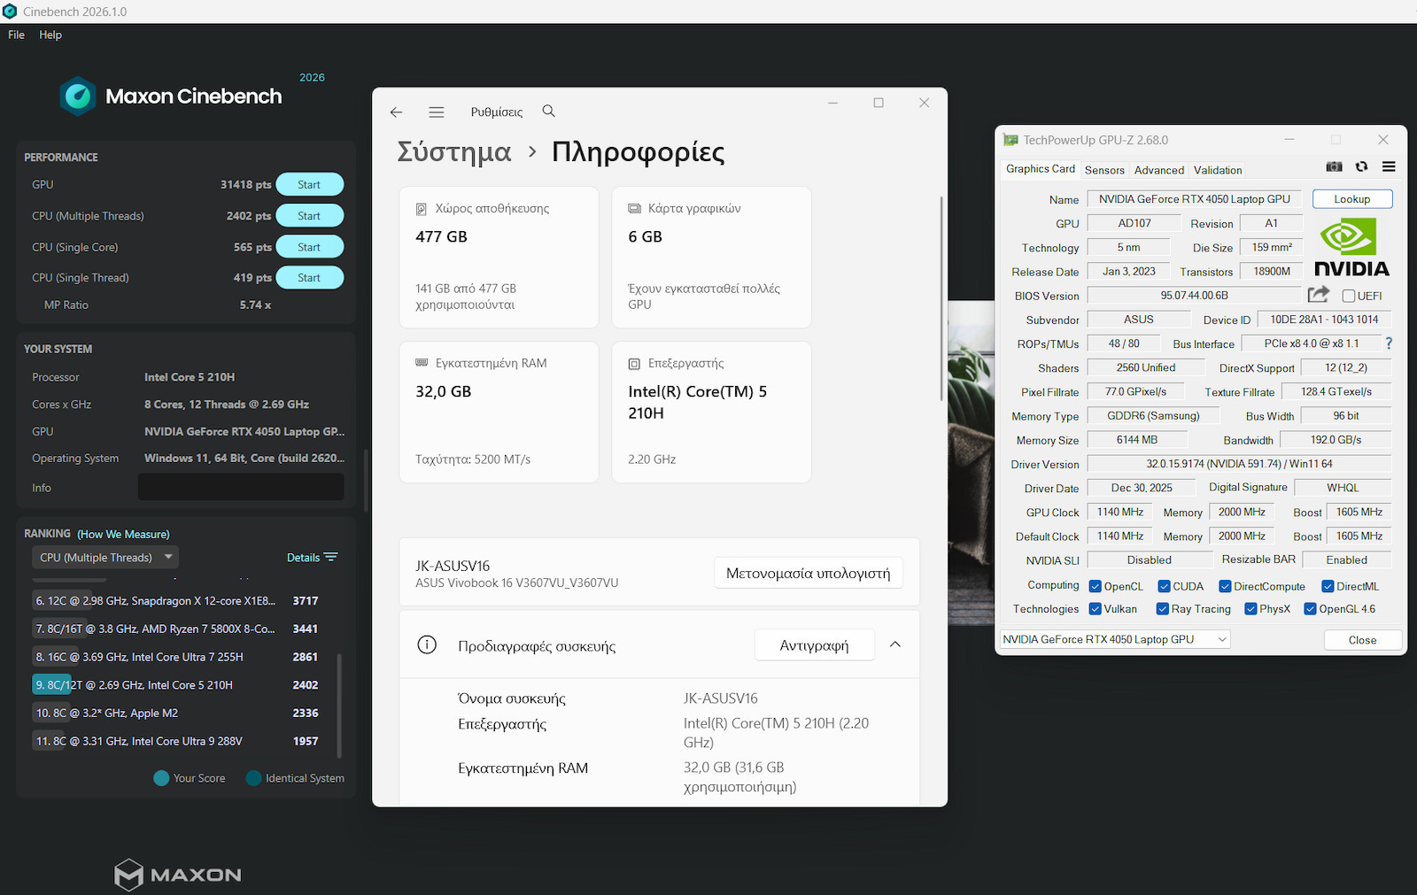1417x895 pixels.
Task: Open the CPU (Multiple Threads) ranking dropdown
Action: [x=105, y=558]
